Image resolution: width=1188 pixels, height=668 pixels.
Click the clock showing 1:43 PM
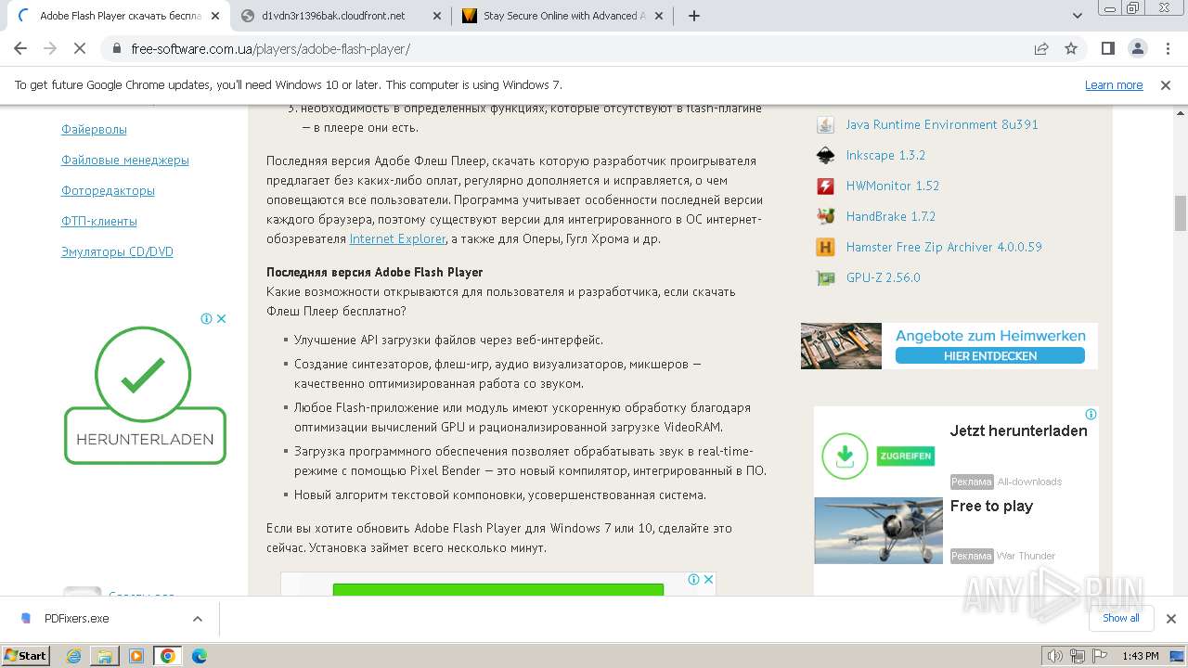click(1140, 656)
